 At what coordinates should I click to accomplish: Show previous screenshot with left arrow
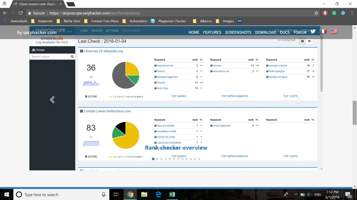52,100
